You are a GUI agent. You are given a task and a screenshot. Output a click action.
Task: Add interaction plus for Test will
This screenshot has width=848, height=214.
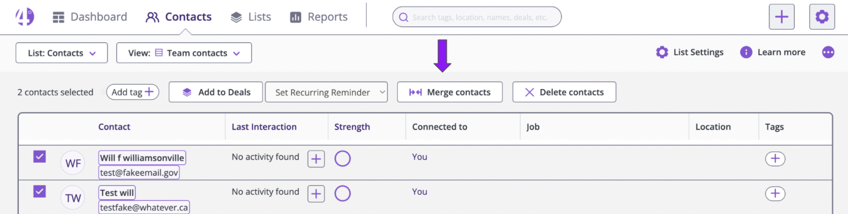point(316,194)
